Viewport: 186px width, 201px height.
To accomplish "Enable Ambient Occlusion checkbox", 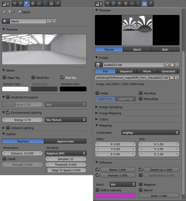I will tap(8, 97).
